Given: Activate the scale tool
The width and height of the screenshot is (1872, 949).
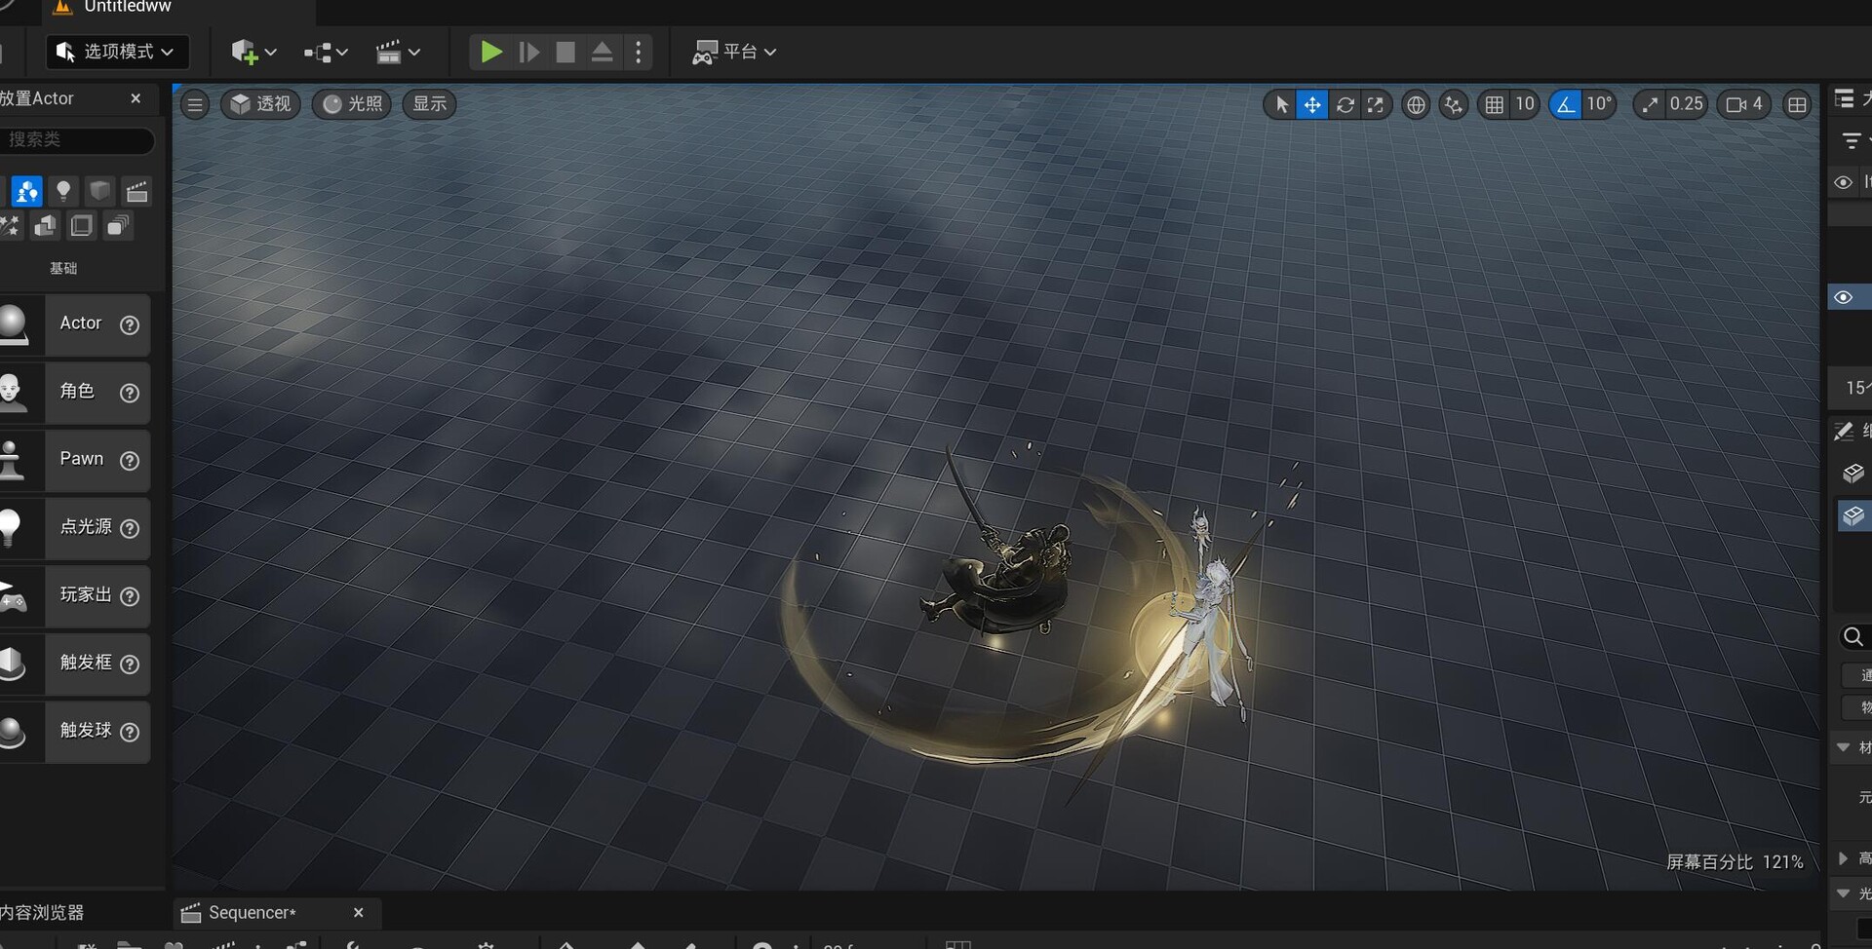Looking at the screenshot, I should pos(1377,104).
